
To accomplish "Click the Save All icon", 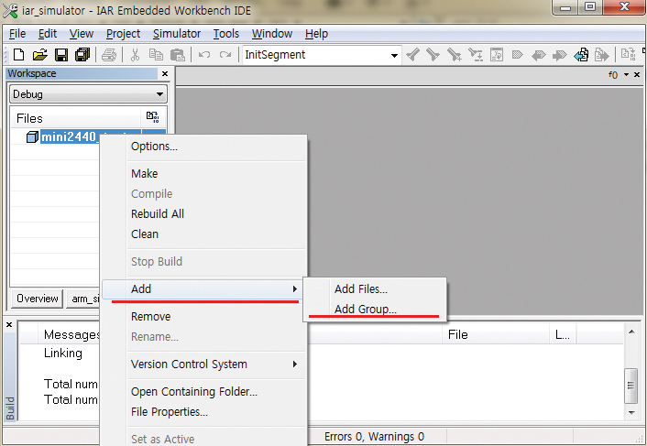I will click(x=82, y=55).
